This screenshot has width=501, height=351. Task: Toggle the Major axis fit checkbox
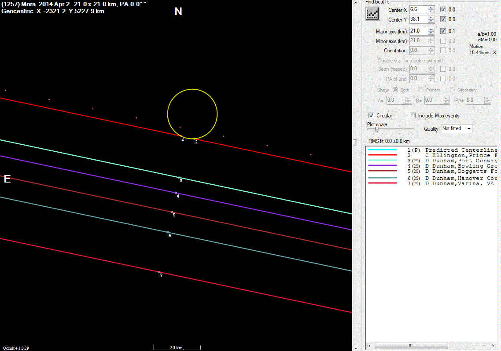443,31
